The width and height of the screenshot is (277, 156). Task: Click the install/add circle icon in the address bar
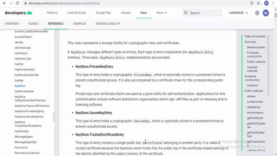(x=252, y=3)
